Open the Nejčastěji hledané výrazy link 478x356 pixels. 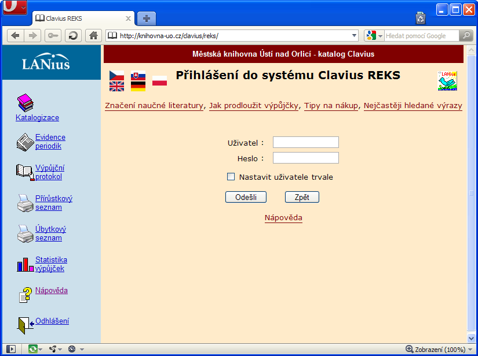coord(413,106)
